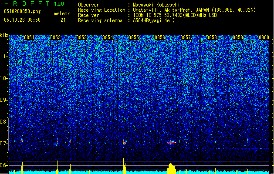
Task: Click the Observer field label
Action: (x=88, y=5)
